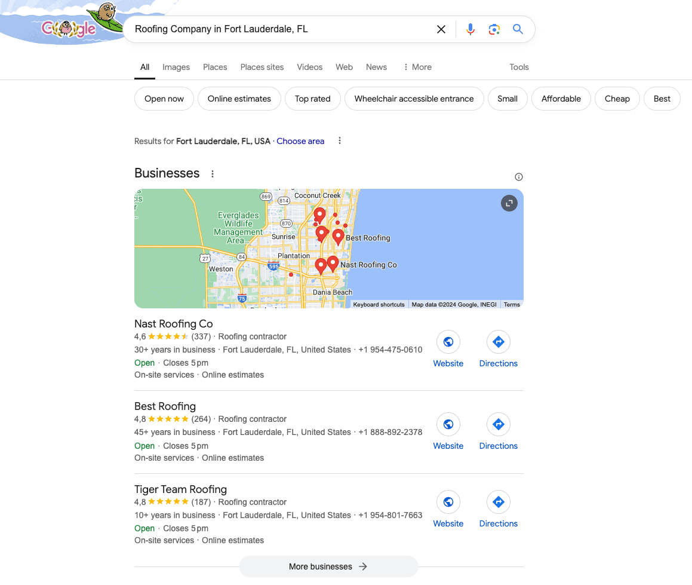Open Google Lens image search icon
The width and height of the screenshot is (692, 585).
[x=494, y=29]
